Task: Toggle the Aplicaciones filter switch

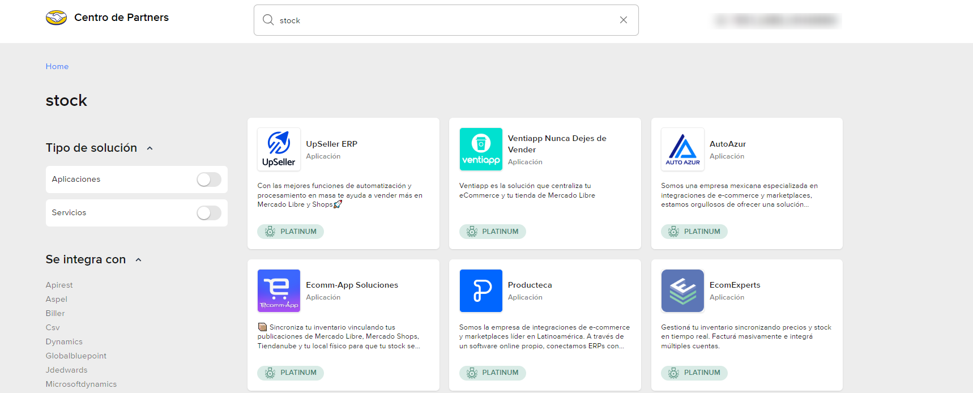Action: point(208,180)
